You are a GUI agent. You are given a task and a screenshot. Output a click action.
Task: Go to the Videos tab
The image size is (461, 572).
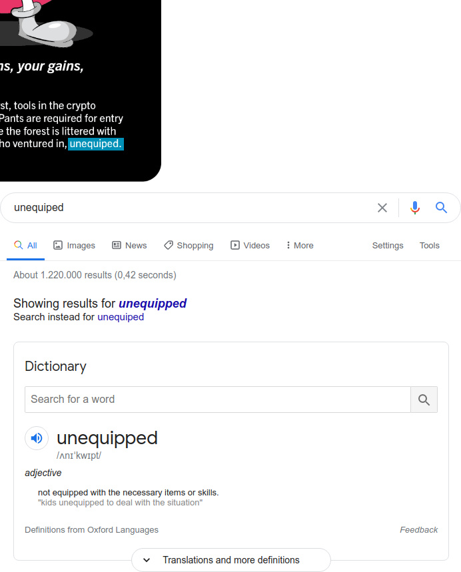tap(250, 246)
